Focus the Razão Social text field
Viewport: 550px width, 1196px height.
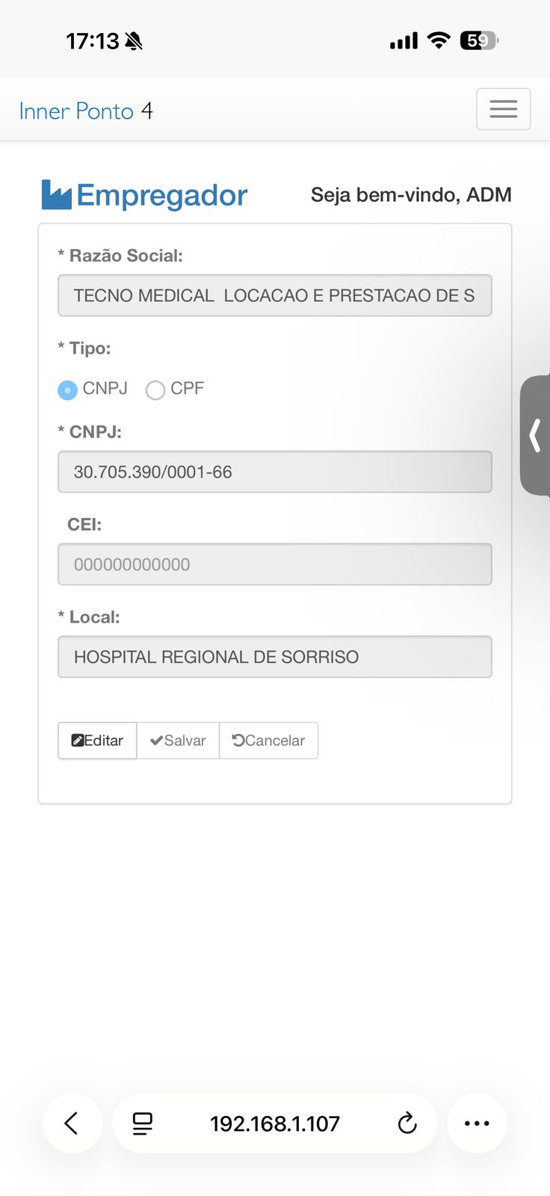[x=274, y=295]
